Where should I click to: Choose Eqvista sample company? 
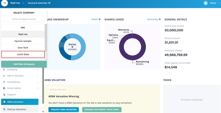coord(23,41)
